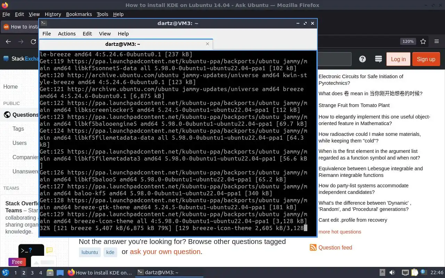
Task: Open 'Strange Fruit from Tomato Plant' question
Action: (x=354, y=105)
